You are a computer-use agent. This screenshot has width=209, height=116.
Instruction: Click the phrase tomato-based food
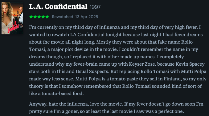62,94
